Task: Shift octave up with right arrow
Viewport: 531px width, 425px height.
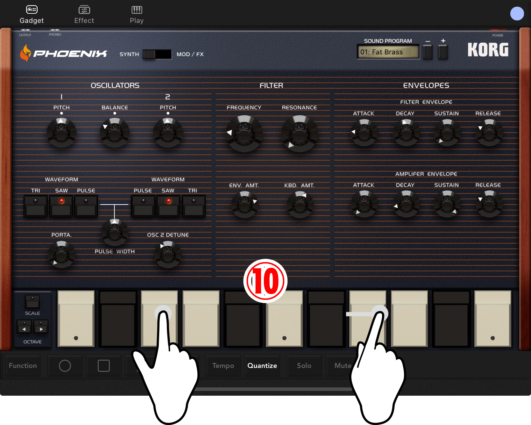Action: coord(41,327)
